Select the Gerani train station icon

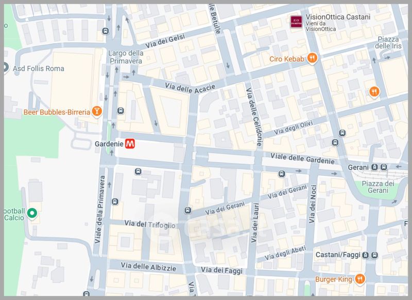[x=375, y=167]
